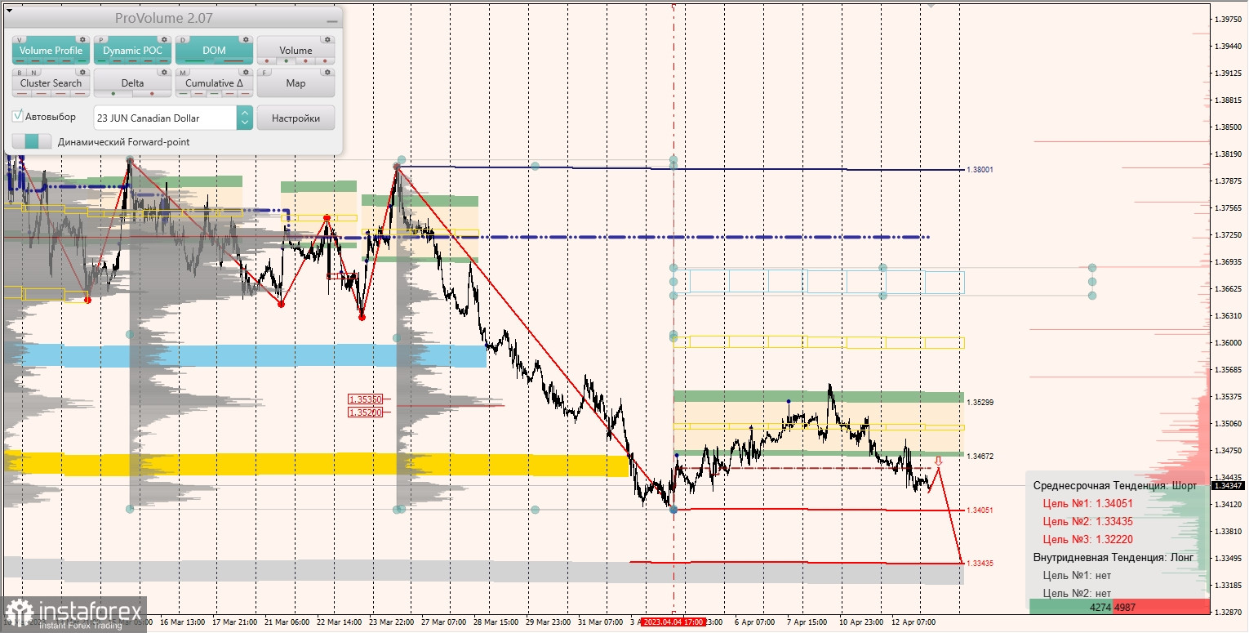Toggle the Volume Profile indicator
This screenshot has height=633, width=1249.
pos(51,50)
